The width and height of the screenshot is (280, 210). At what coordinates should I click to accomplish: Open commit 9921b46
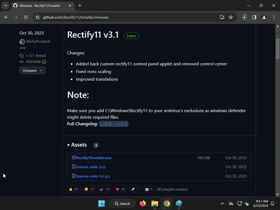pos(33,62)
